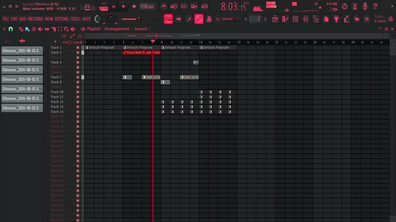This screenshot has width=396, height=222.
Task: Open the touch controller hand icon
Action: click(357, 19)
